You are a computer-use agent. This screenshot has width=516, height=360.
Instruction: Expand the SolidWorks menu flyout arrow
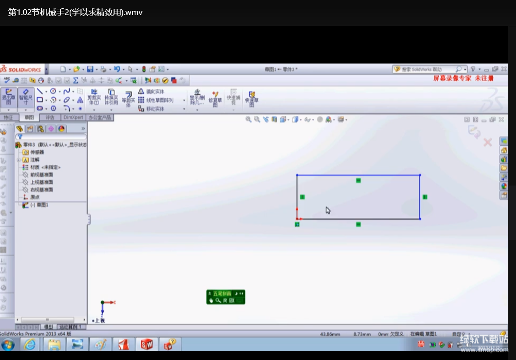46,69
